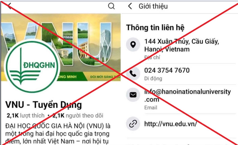Tap the phone call icon
Image resolution: width=238 pixels, height=145 pixels.
tap(133, 74)
